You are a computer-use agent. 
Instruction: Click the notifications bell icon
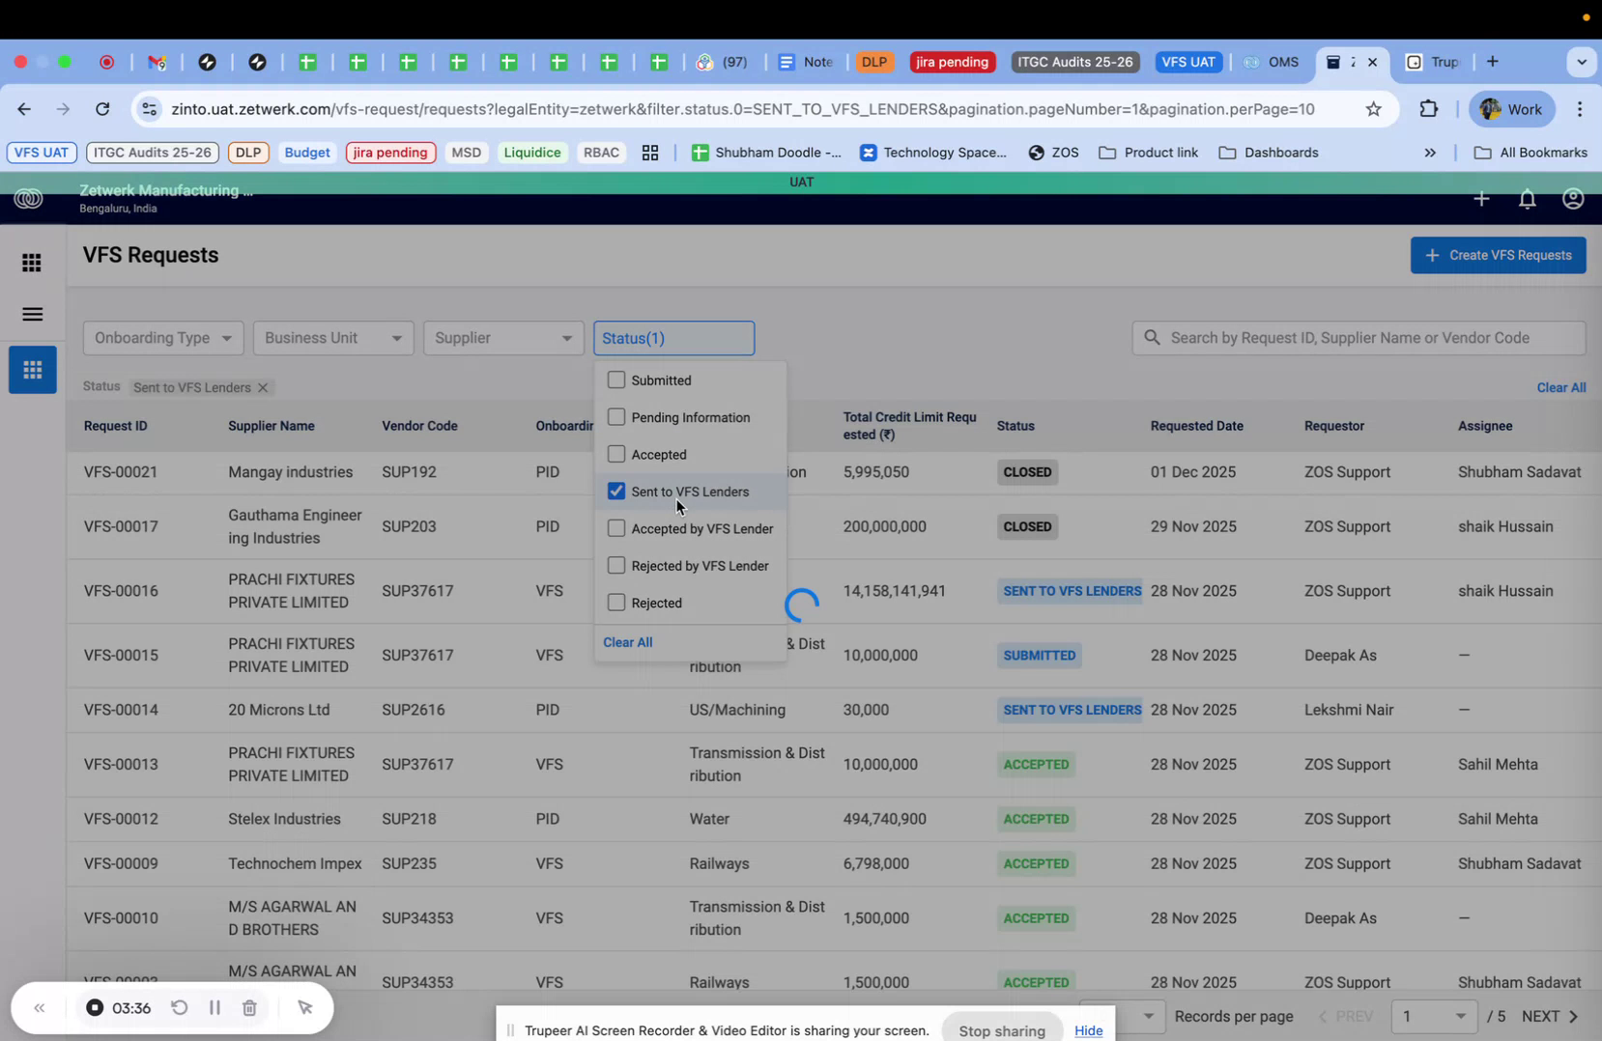click(1528, 199)
